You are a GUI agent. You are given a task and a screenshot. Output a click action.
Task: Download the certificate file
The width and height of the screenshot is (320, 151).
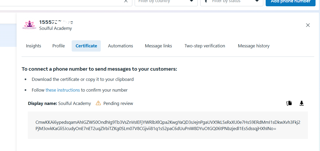[x=302, y=103]
